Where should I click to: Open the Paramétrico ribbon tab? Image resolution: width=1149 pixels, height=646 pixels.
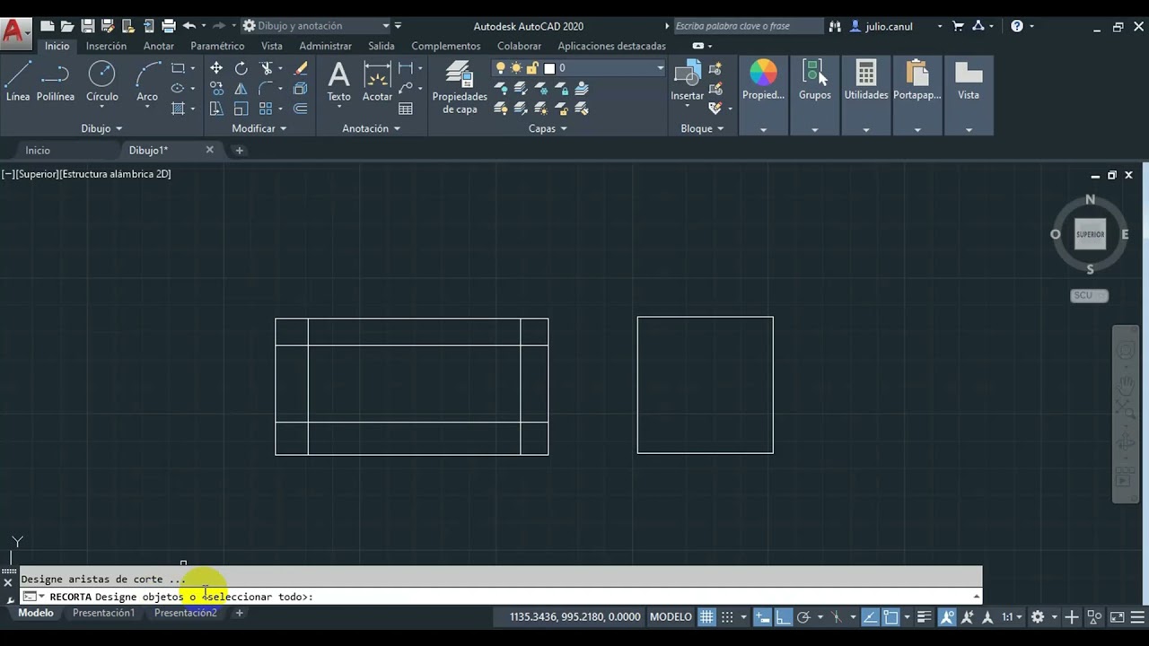click(x=217, y=46)
